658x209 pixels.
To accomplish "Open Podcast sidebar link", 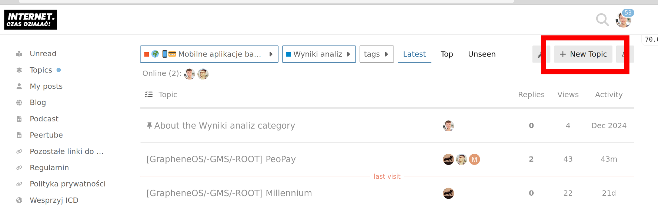I will click(x=44, y=119).
